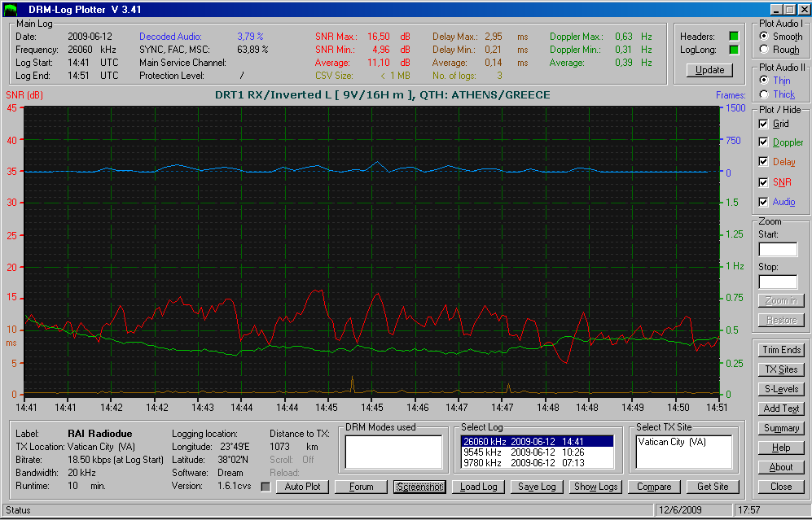Image resolution: width=812 pixels, height=520 pixels.
Task: Open the TX Sites list
Action: 781,369
